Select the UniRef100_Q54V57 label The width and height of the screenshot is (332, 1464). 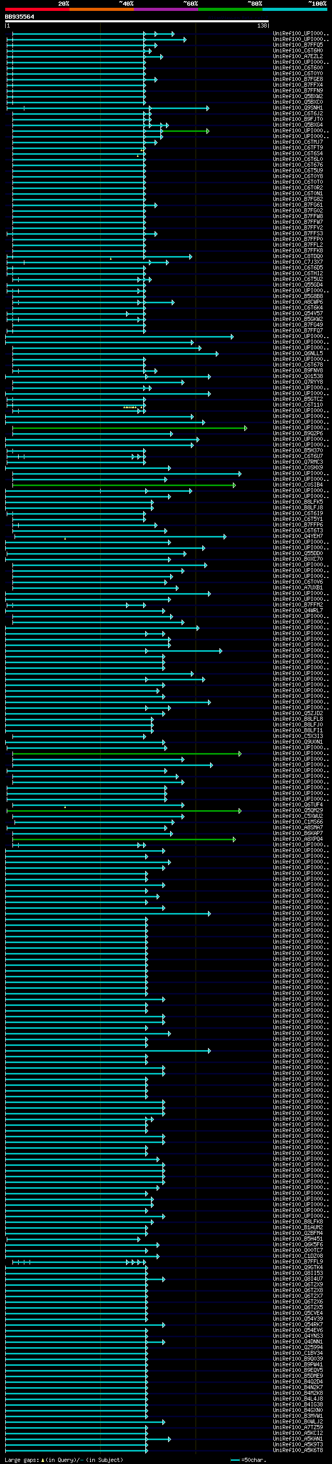(x=298, y=313)
